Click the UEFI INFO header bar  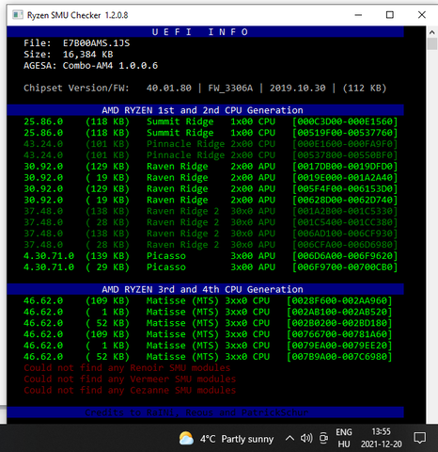click(205, 32)
